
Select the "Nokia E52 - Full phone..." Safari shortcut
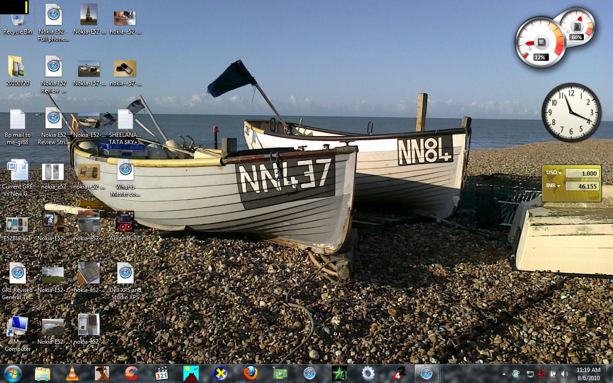pyautogui.click(x=54, y=23)
